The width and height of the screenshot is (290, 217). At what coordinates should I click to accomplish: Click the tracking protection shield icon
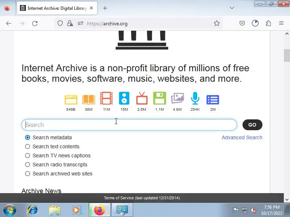coord(60,24)
